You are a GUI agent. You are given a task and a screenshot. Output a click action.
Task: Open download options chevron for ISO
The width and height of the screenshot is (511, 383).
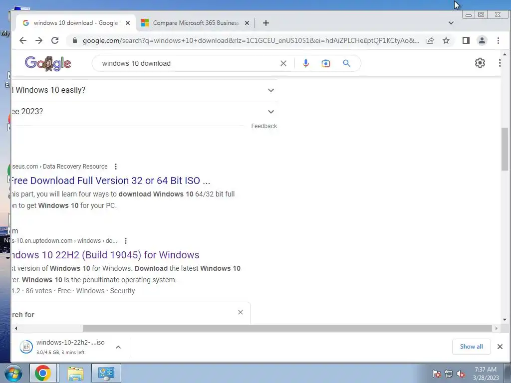coord(118,347)
